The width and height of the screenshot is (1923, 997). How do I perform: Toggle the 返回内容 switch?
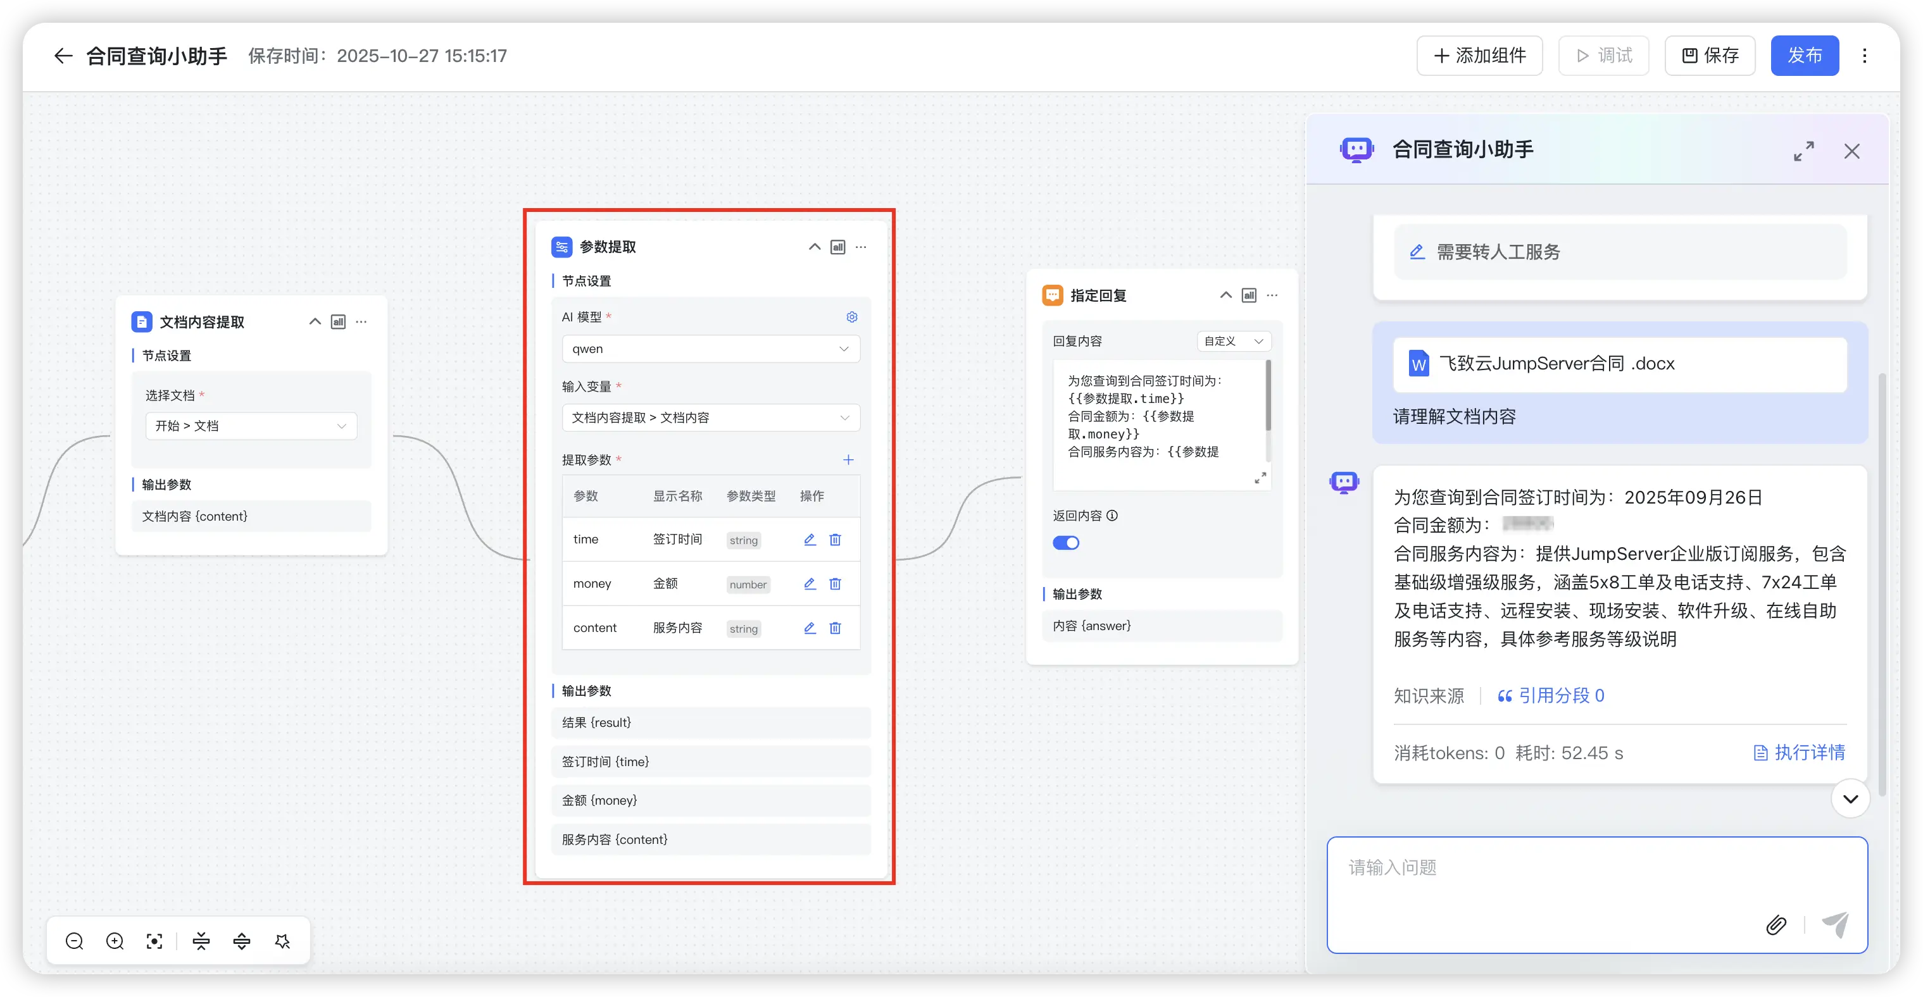pyautogui.click(x=1066, y=543)
